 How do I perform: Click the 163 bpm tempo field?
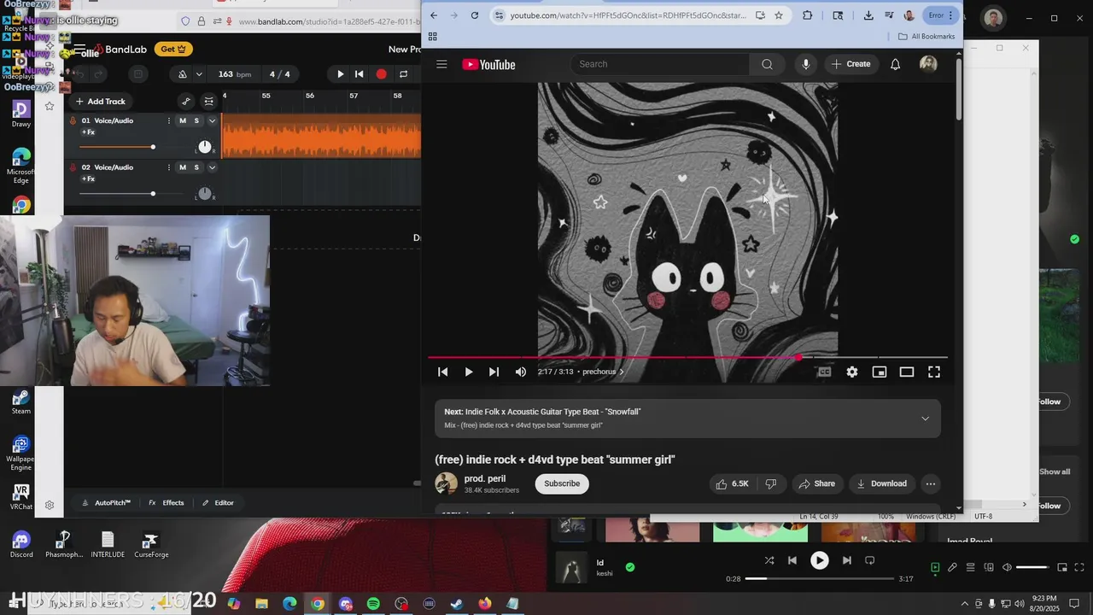235,74
